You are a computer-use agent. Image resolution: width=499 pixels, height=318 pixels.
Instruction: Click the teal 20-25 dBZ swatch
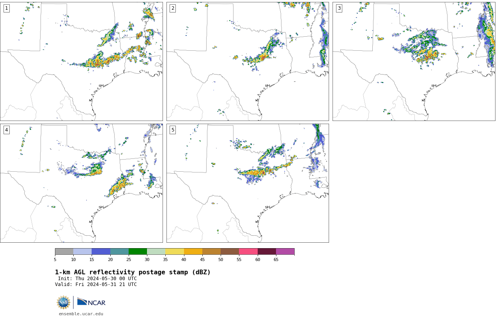tap(119, 251)
